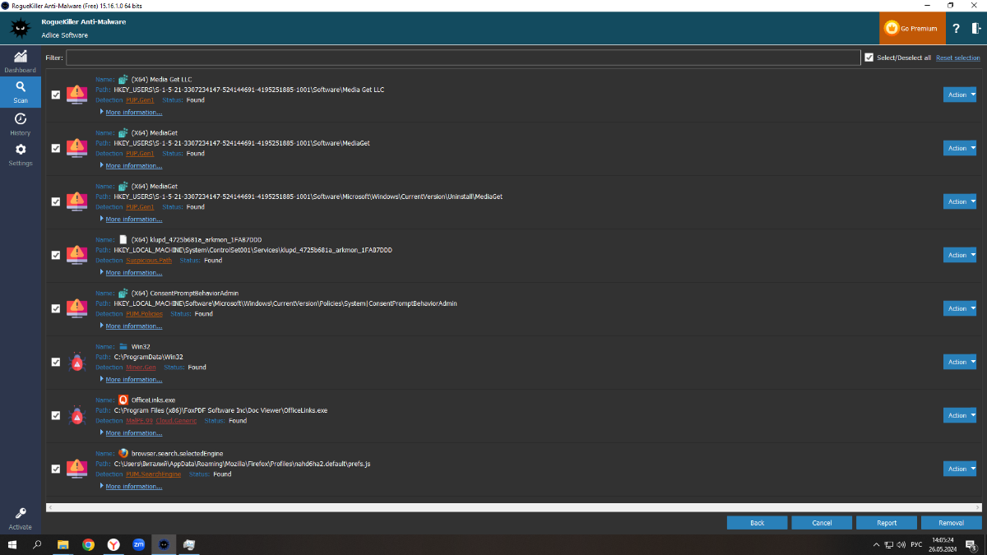The height and width of the screenshot is (555, 987).
Task: Uncheck checkbox for OfficeLinks.exe detection
Action: click(x=56, y=415)
